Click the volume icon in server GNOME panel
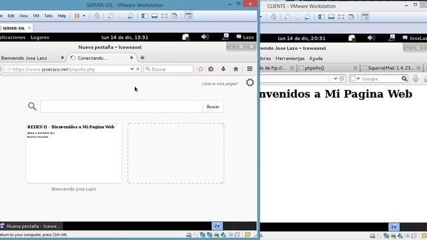Viewport: 427px width, 240px height. click(205, 37)
